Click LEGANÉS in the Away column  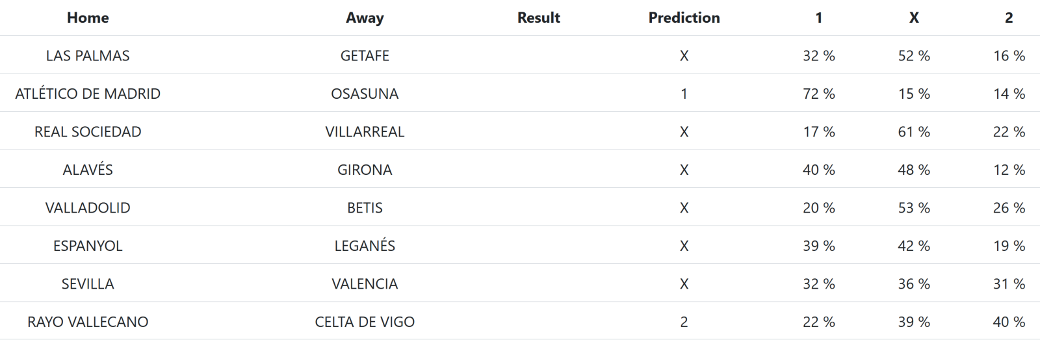pyautogui.click(x=365, y=246)
